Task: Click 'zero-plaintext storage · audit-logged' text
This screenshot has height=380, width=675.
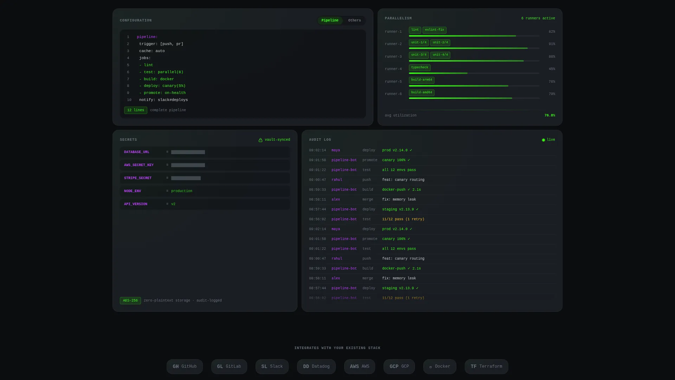Action: pyautogui.click(x=183, y=300)
